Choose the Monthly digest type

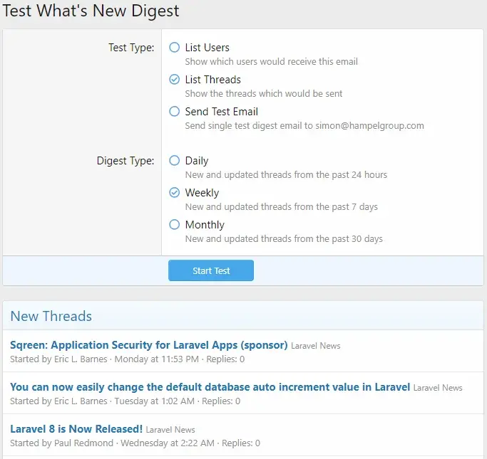pos(175,225)
